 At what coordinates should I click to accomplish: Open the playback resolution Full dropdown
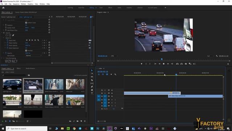(x=210, y=56)
